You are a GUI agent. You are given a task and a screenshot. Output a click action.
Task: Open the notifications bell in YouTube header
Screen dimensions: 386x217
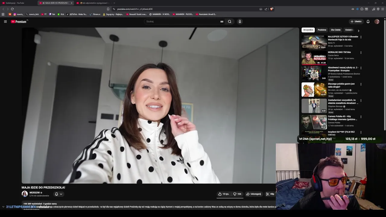pos(368,21)
